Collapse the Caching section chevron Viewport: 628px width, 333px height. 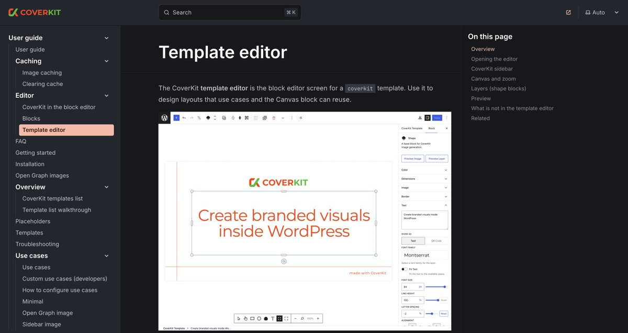(x=106, y=61)
